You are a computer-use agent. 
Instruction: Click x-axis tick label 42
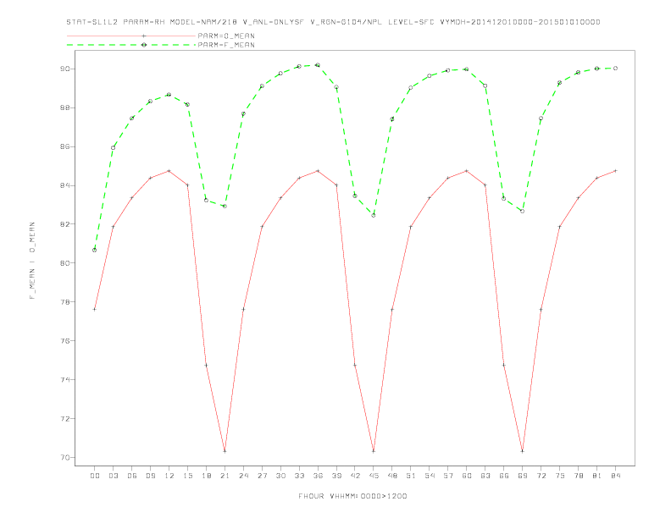[x=355, y=476]
